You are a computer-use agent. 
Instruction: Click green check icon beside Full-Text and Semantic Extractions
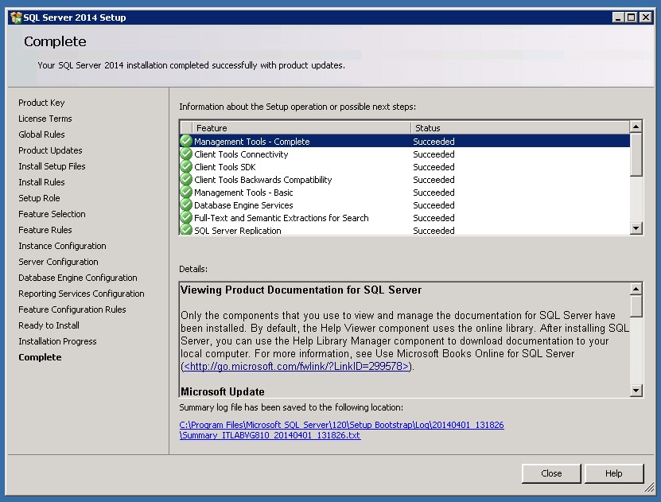tap(186, 218)
